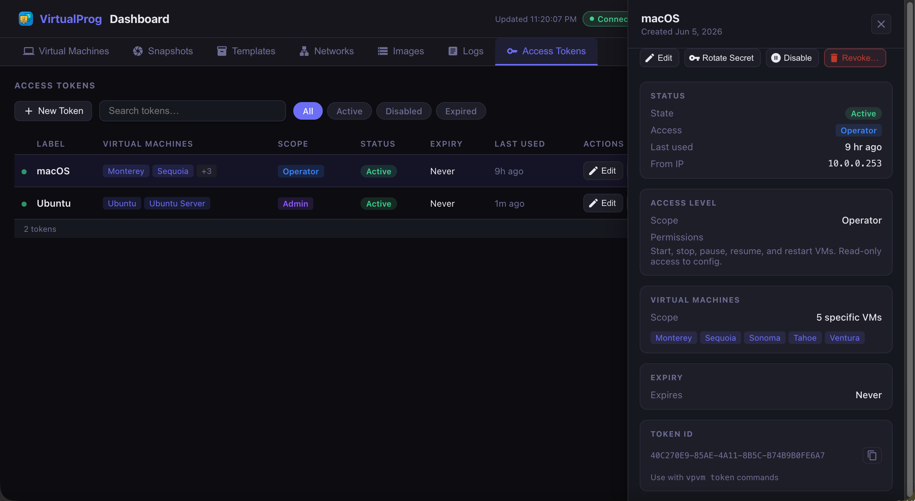Click Edit in the details panel
Screen dimensions: 915x501
point(659,58)
